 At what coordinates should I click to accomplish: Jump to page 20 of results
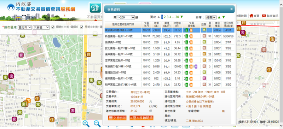[x=177, y=17]
